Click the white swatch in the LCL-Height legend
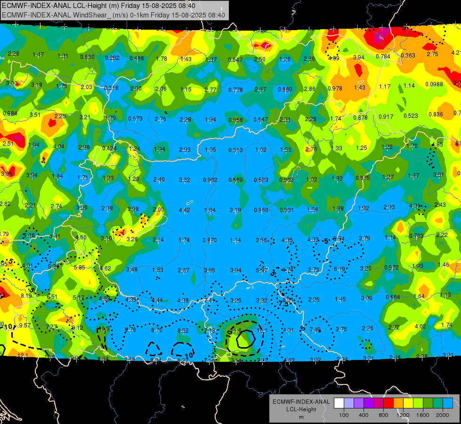461x424 pixels. pos(339,403)
